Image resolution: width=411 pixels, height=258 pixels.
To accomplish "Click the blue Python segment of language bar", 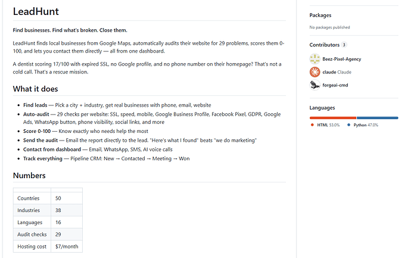I will [x=378, y=118].
